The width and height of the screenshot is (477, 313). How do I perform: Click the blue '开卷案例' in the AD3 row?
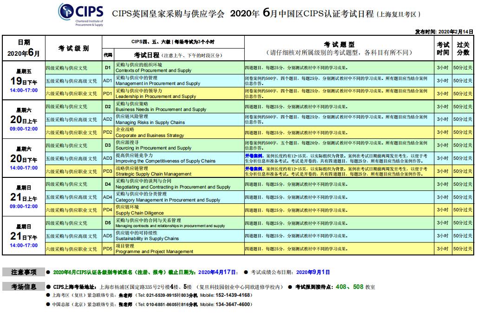coord(254,156)
